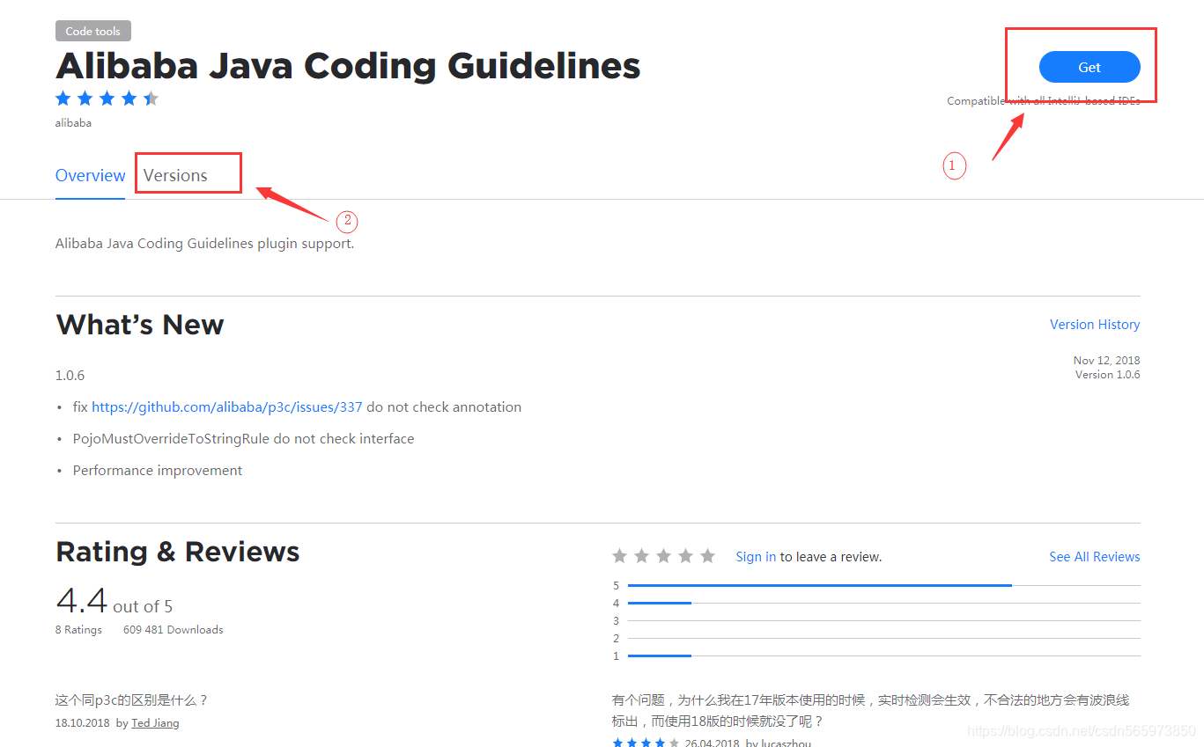Click the Compatible with IntelliJ-based IDEs note
Viewport: 1204px width, 747px height.
pyautogui.click(x=1044, y=101)
